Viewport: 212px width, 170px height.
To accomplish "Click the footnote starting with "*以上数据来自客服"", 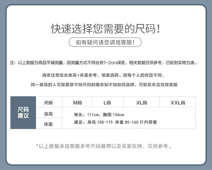I will [x=104, y=146].
